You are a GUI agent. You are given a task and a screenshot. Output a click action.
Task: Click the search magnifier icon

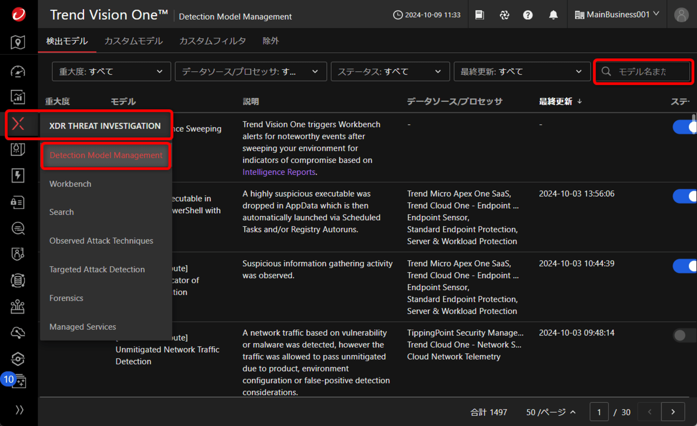tap(606, 71)
